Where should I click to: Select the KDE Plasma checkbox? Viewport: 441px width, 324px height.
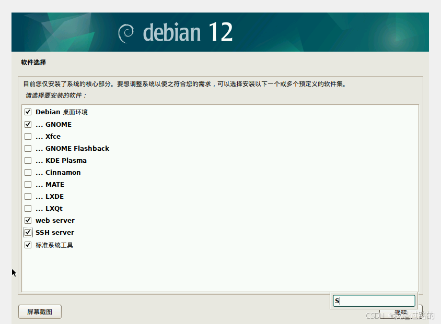tap(28, 160)
